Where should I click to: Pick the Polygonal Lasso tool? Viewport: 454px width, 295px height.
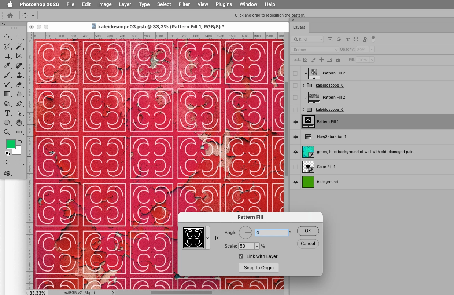coord(7,46)
